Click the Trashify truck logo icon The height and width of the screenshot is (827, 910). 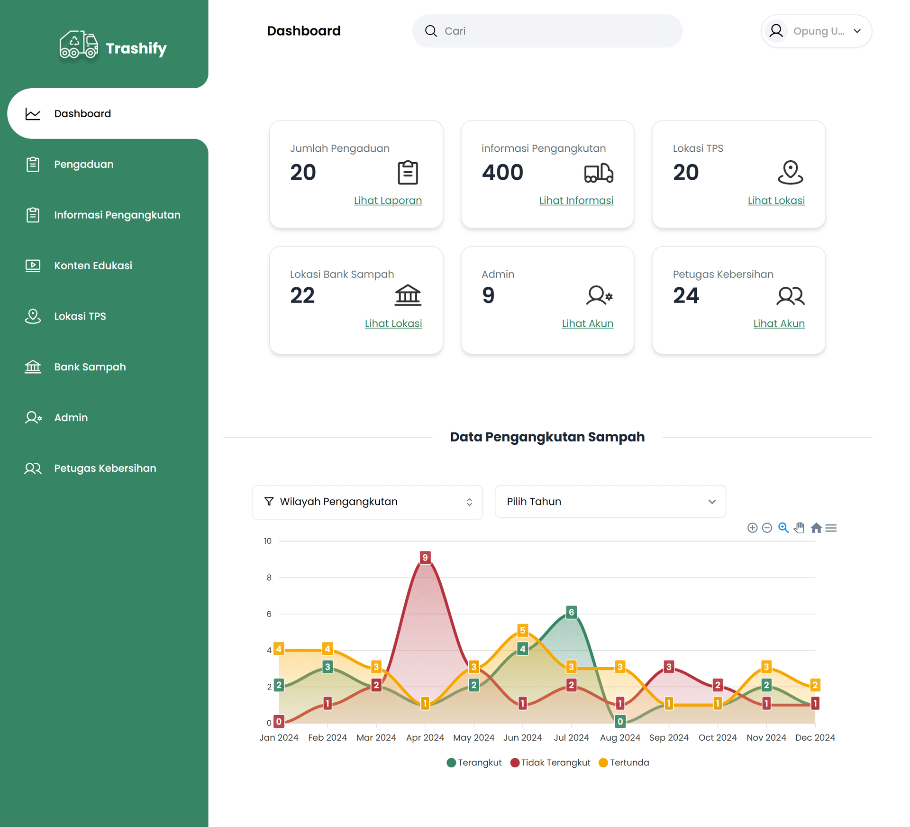coord(79,45)
